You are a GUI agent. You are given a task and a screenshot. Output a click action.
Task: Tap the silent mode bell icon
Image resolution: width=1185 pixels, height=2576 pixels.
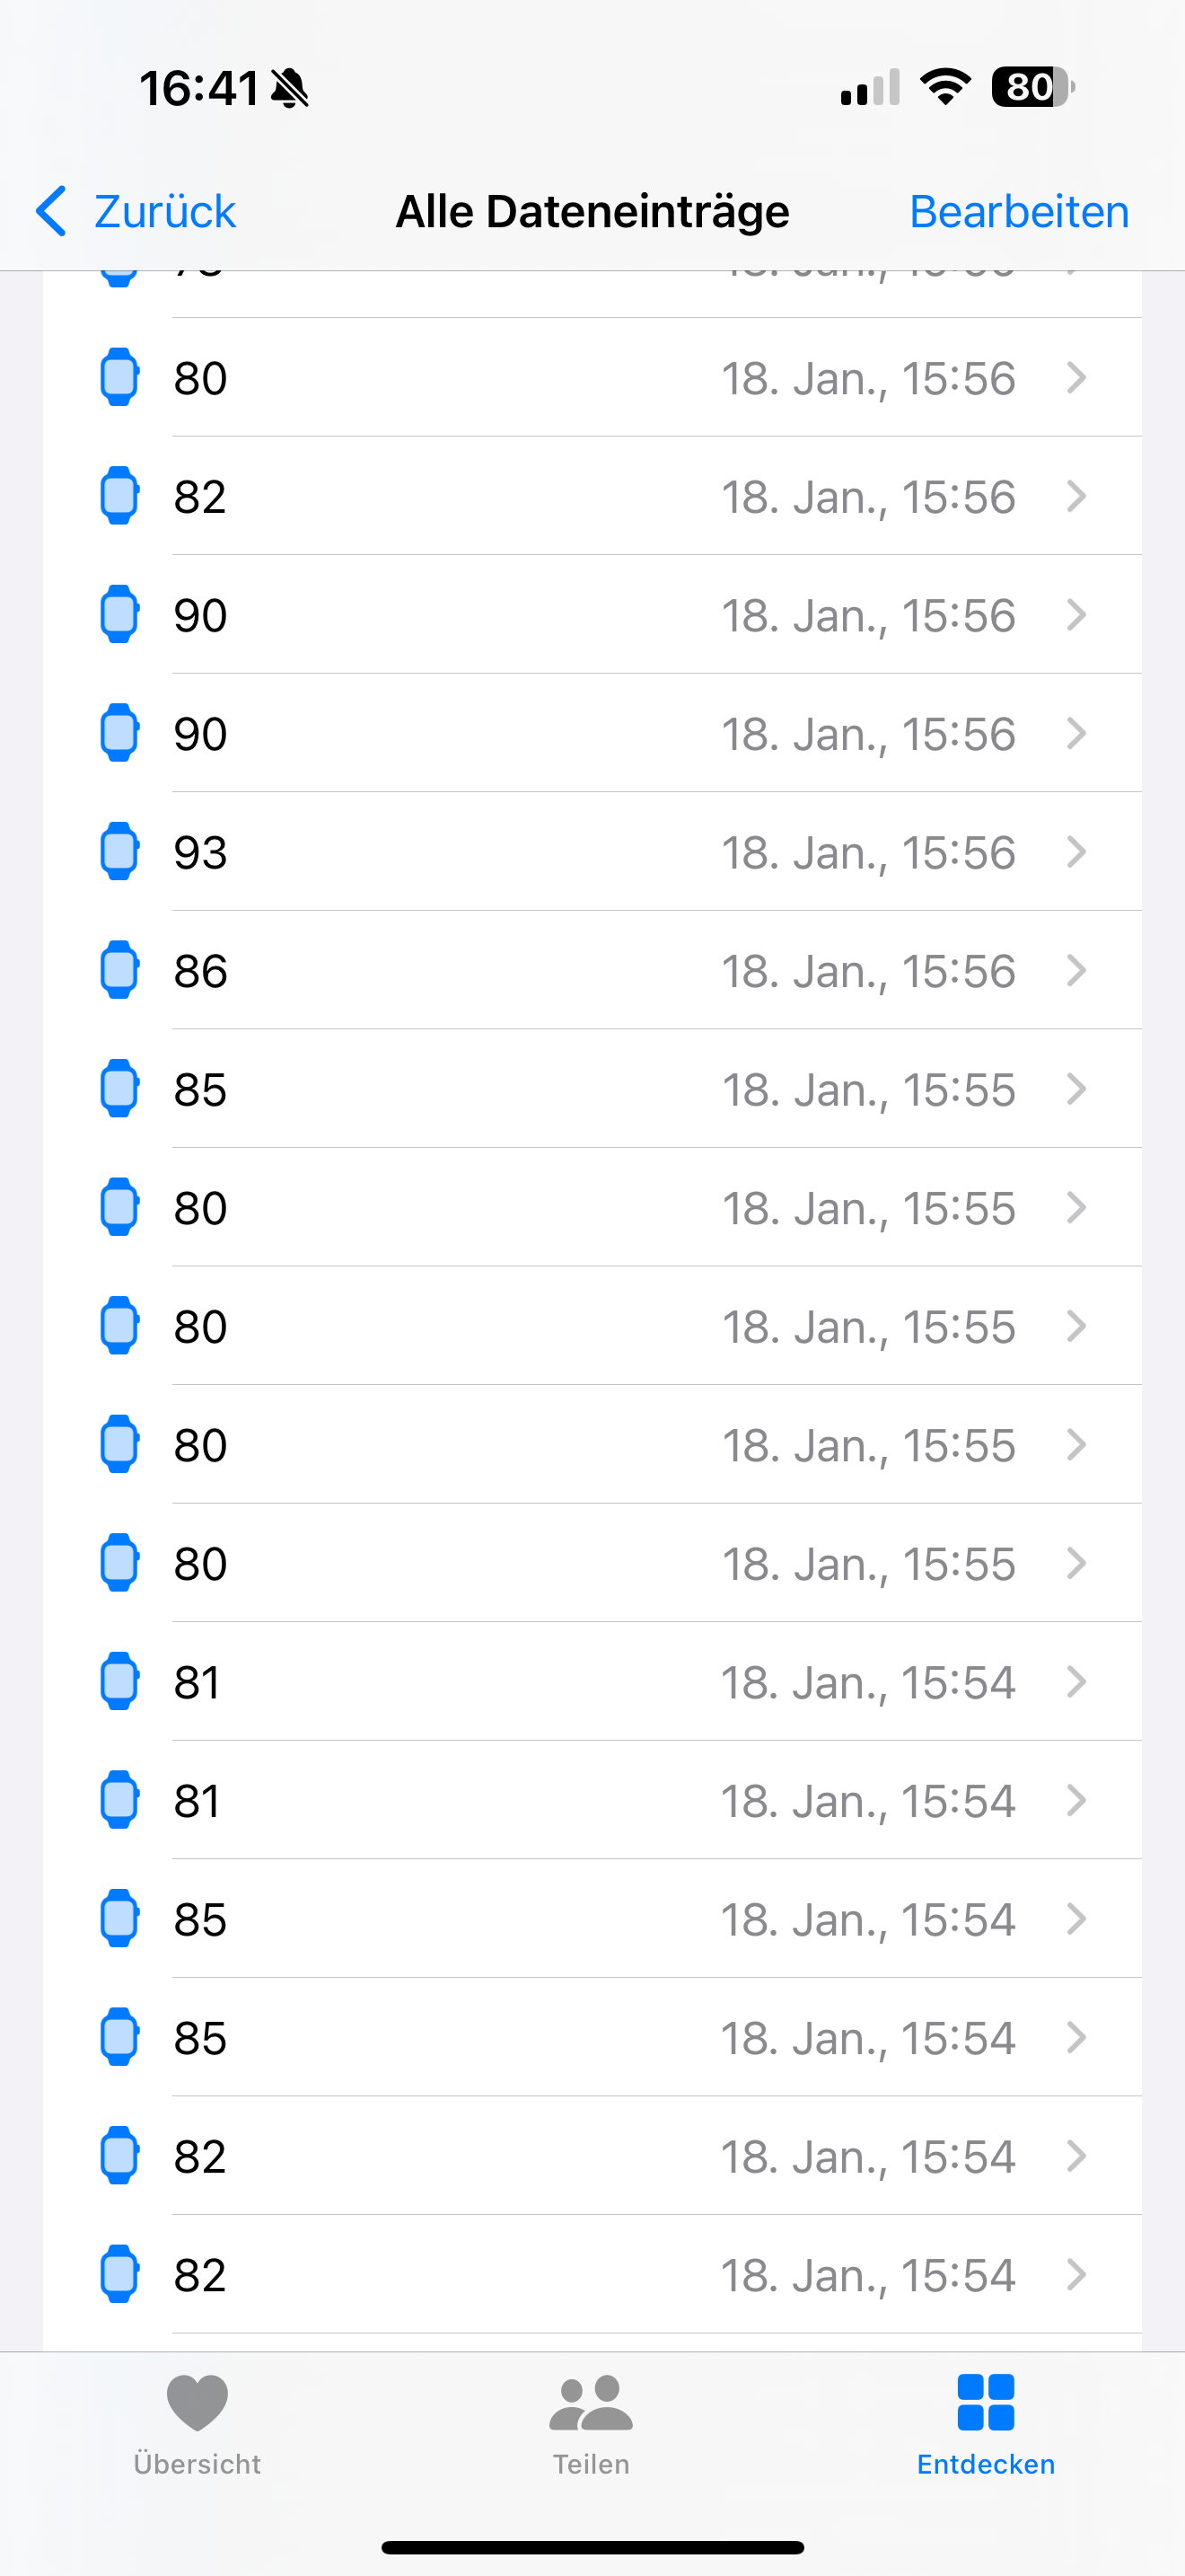pos(290,89)
